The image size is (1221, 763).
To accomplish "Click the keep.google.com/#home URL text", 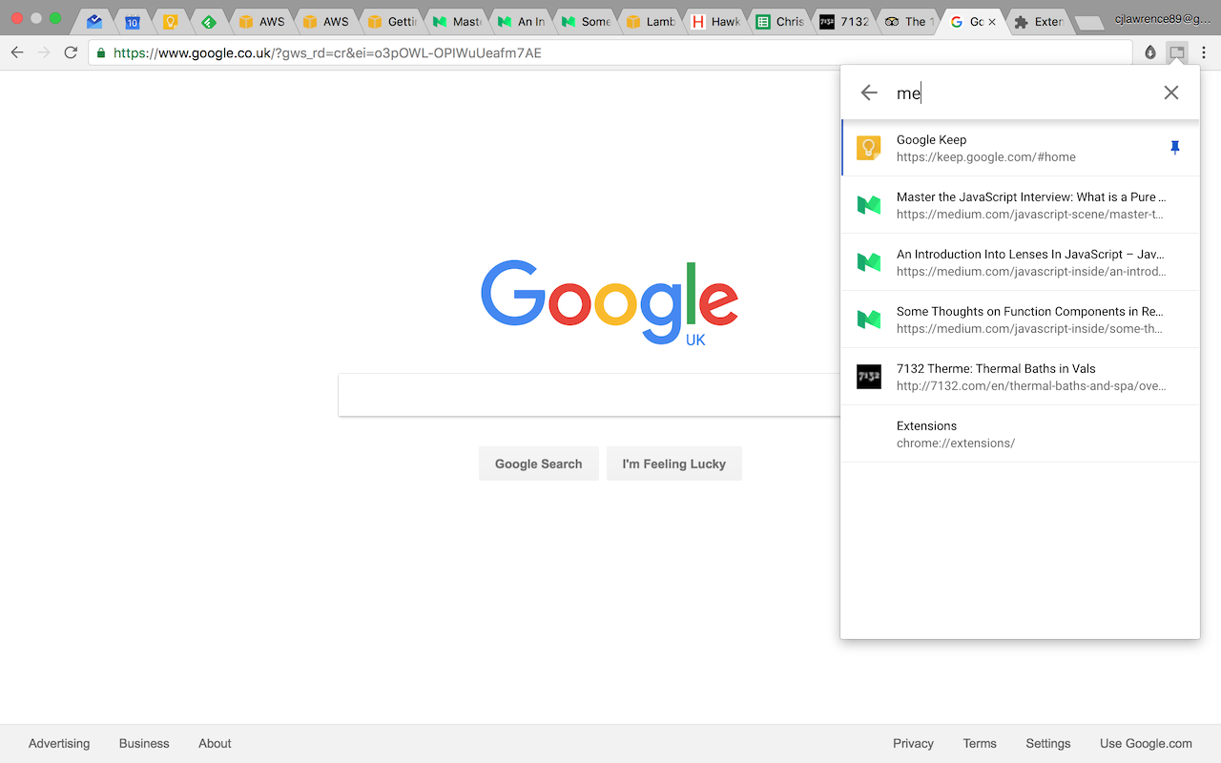I will click(986, 157).
